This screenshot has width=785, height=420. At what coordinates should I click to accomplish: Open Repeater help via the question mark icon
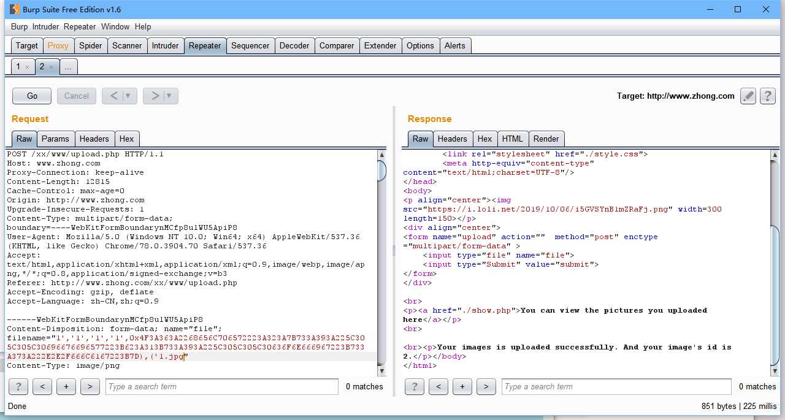pyautogui.click(x=767, y=96)
